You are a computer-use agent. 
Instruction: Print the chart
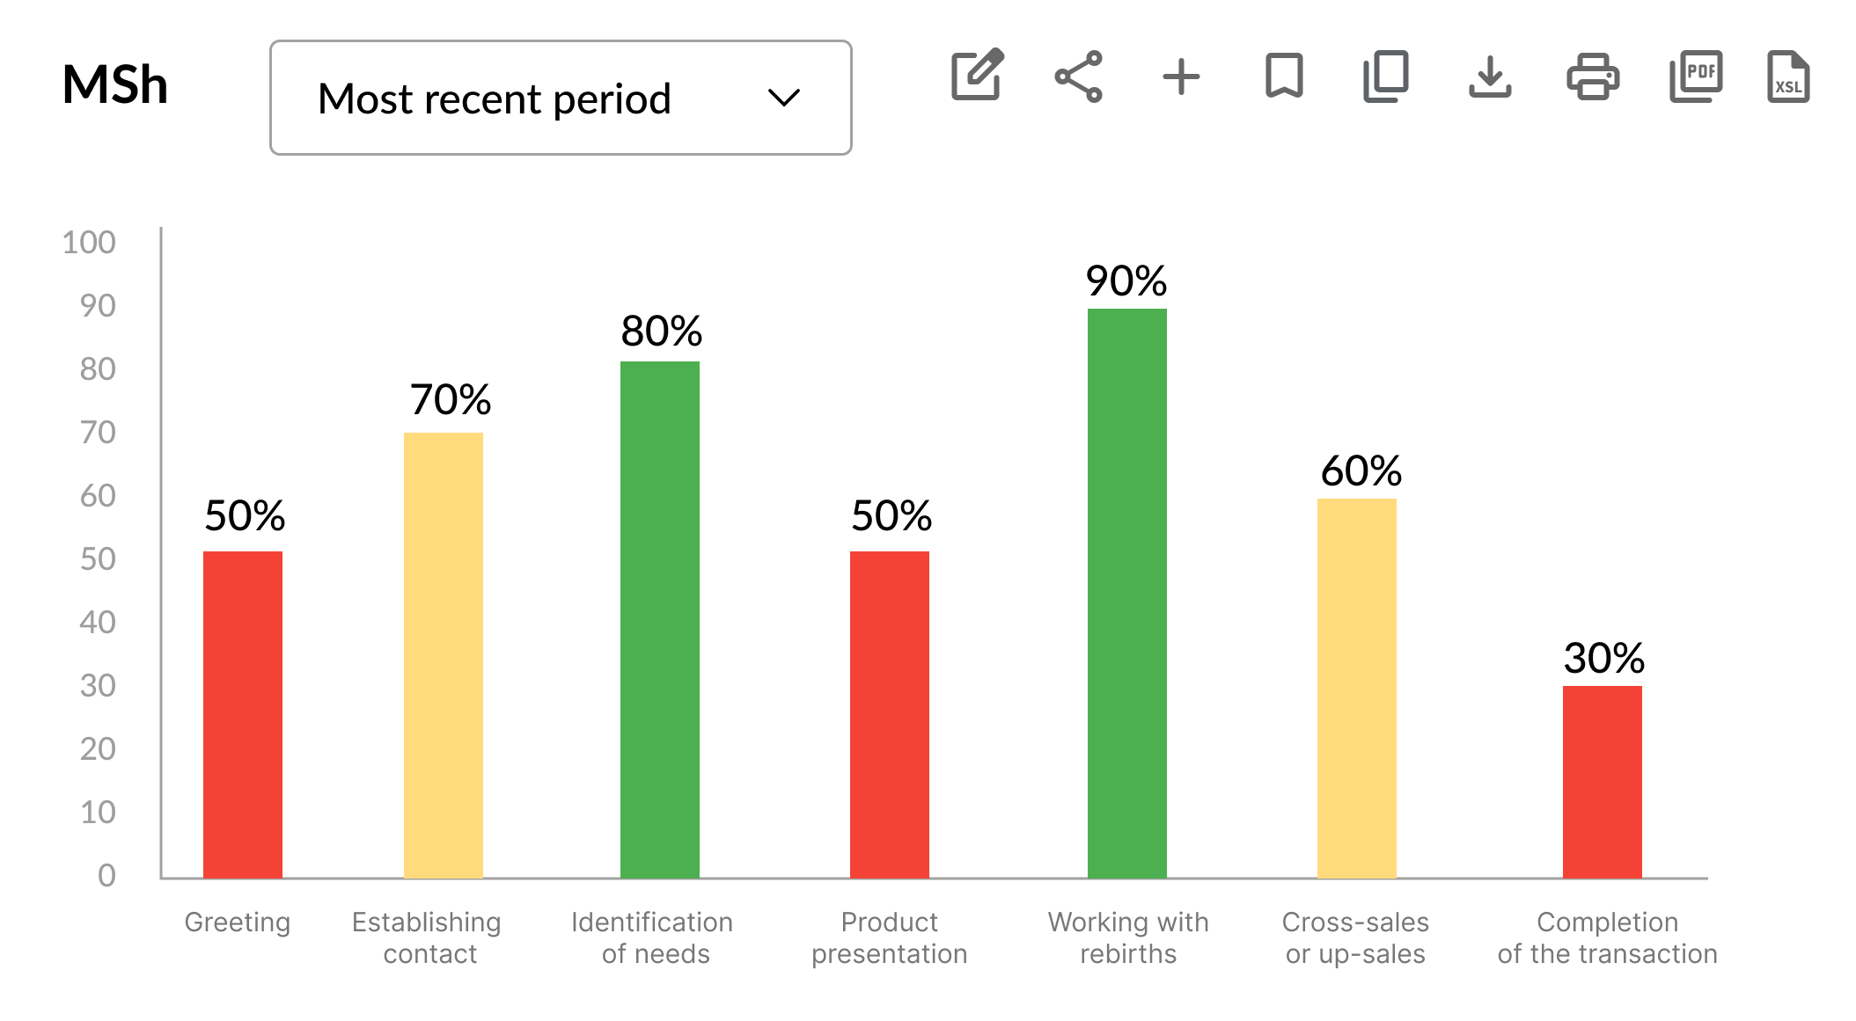(x=1593, y=77)
